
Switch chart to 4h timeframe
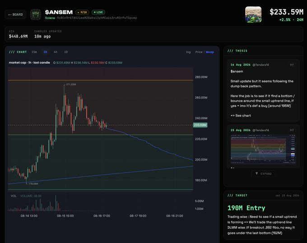point(56,52)
